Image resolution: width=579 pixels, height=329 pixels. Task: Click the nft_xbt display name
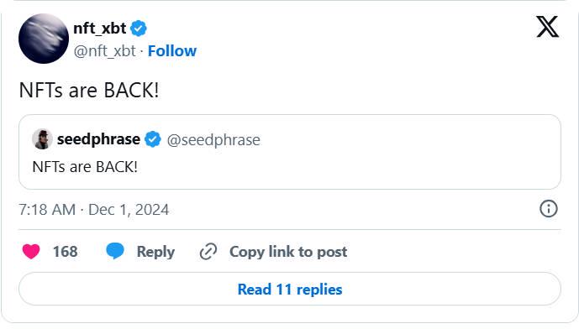click(100, 29)
